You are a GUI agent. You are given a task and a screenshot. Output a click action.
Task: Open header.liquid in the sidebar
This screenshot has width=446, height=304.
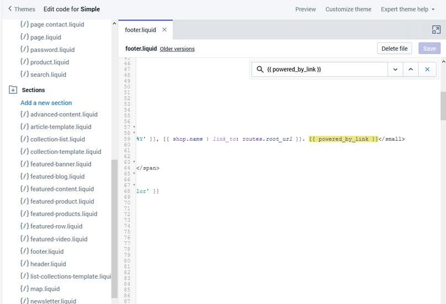(x=47, y=264)
